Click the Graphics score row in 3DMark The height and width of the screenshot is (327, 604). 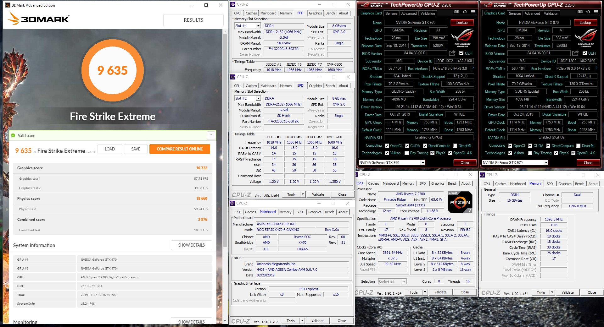coord(112,168)
